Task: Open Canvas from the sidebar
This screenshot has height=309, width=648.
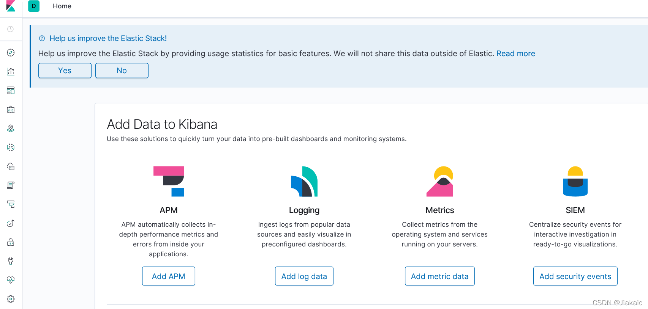Action: [x=11, y=110]
